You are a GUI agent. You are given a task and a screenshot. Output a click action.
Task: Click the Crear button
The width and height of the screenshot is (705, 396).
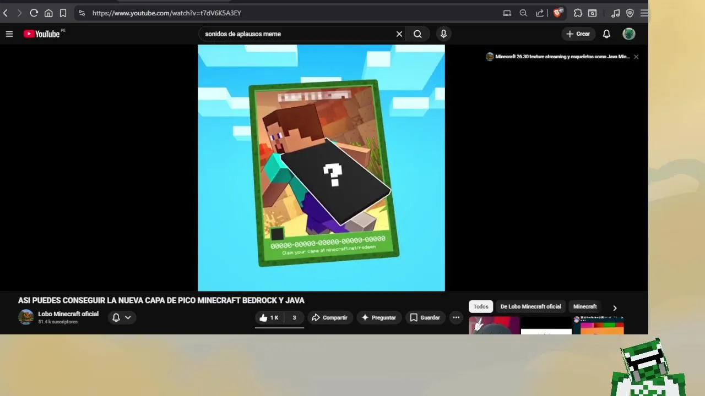point(578,34)
